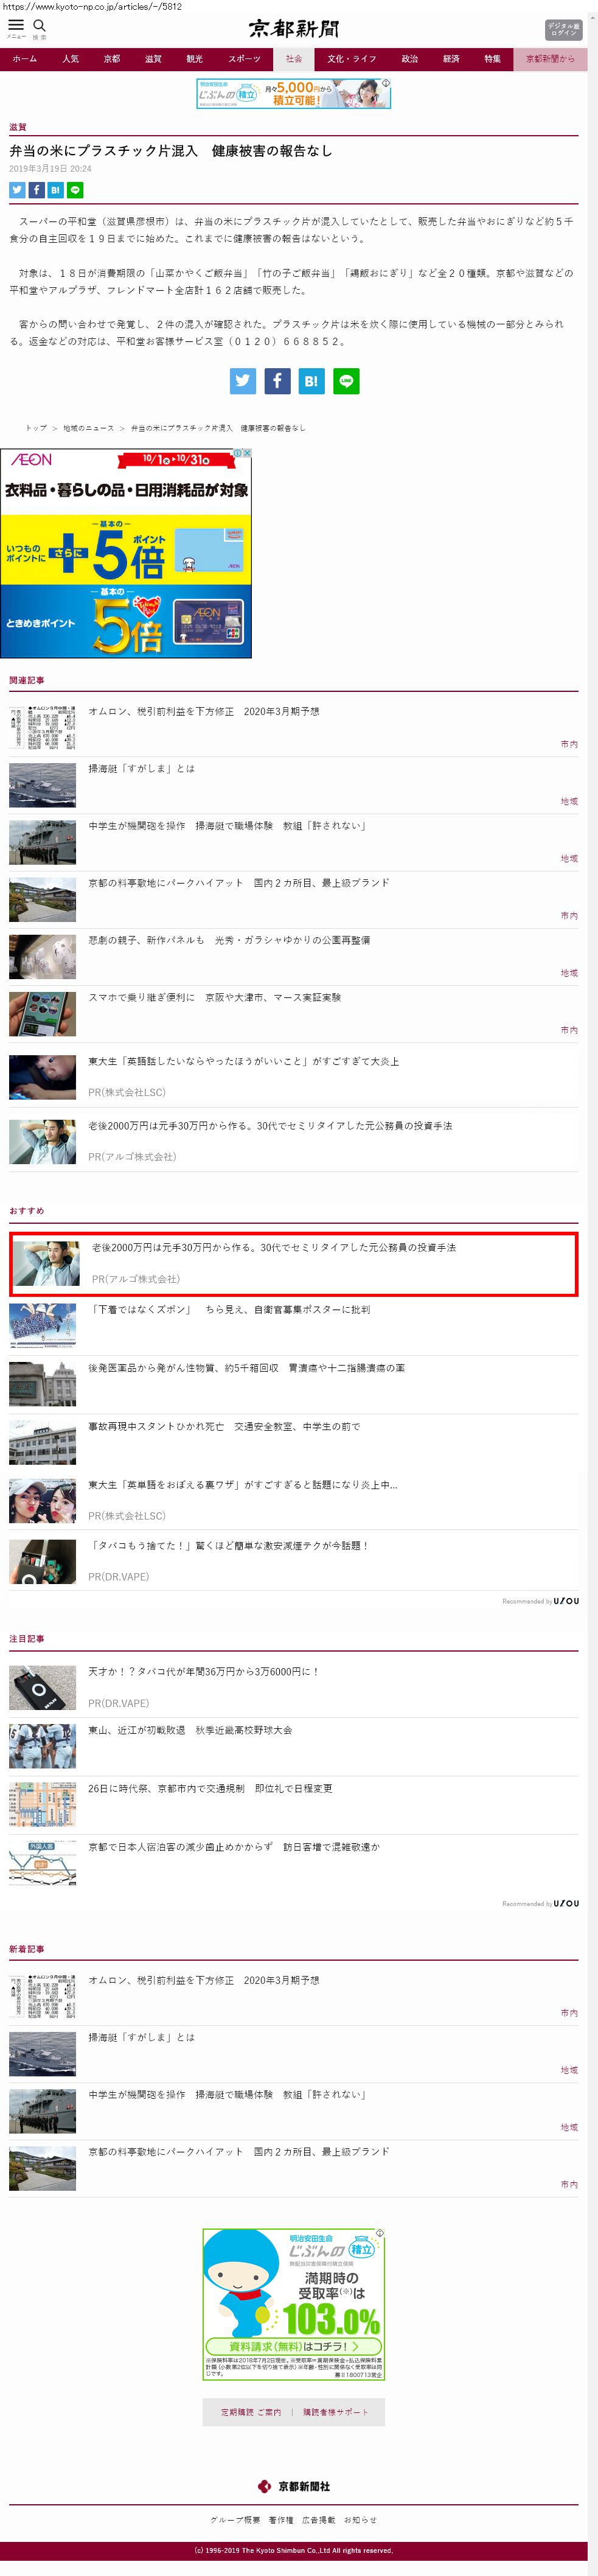Click large Hatena B! button below article text
The height and width of the screenshot is (2576, 598).
(311, 381)
